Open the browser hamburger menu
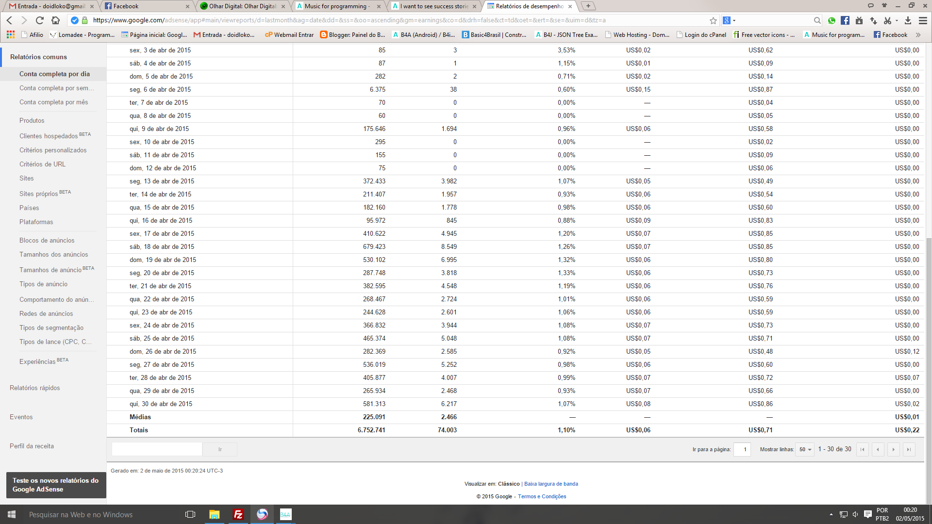The image size is (932, 524). 923,20
